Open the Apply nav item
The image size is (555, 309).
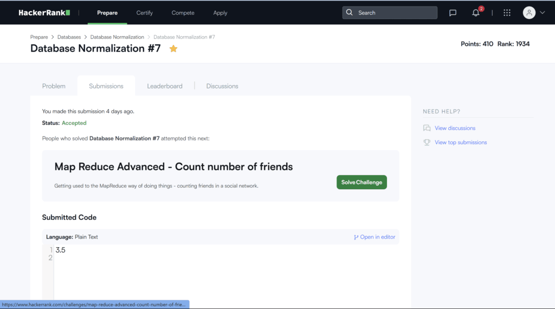[x=220, y=13]
